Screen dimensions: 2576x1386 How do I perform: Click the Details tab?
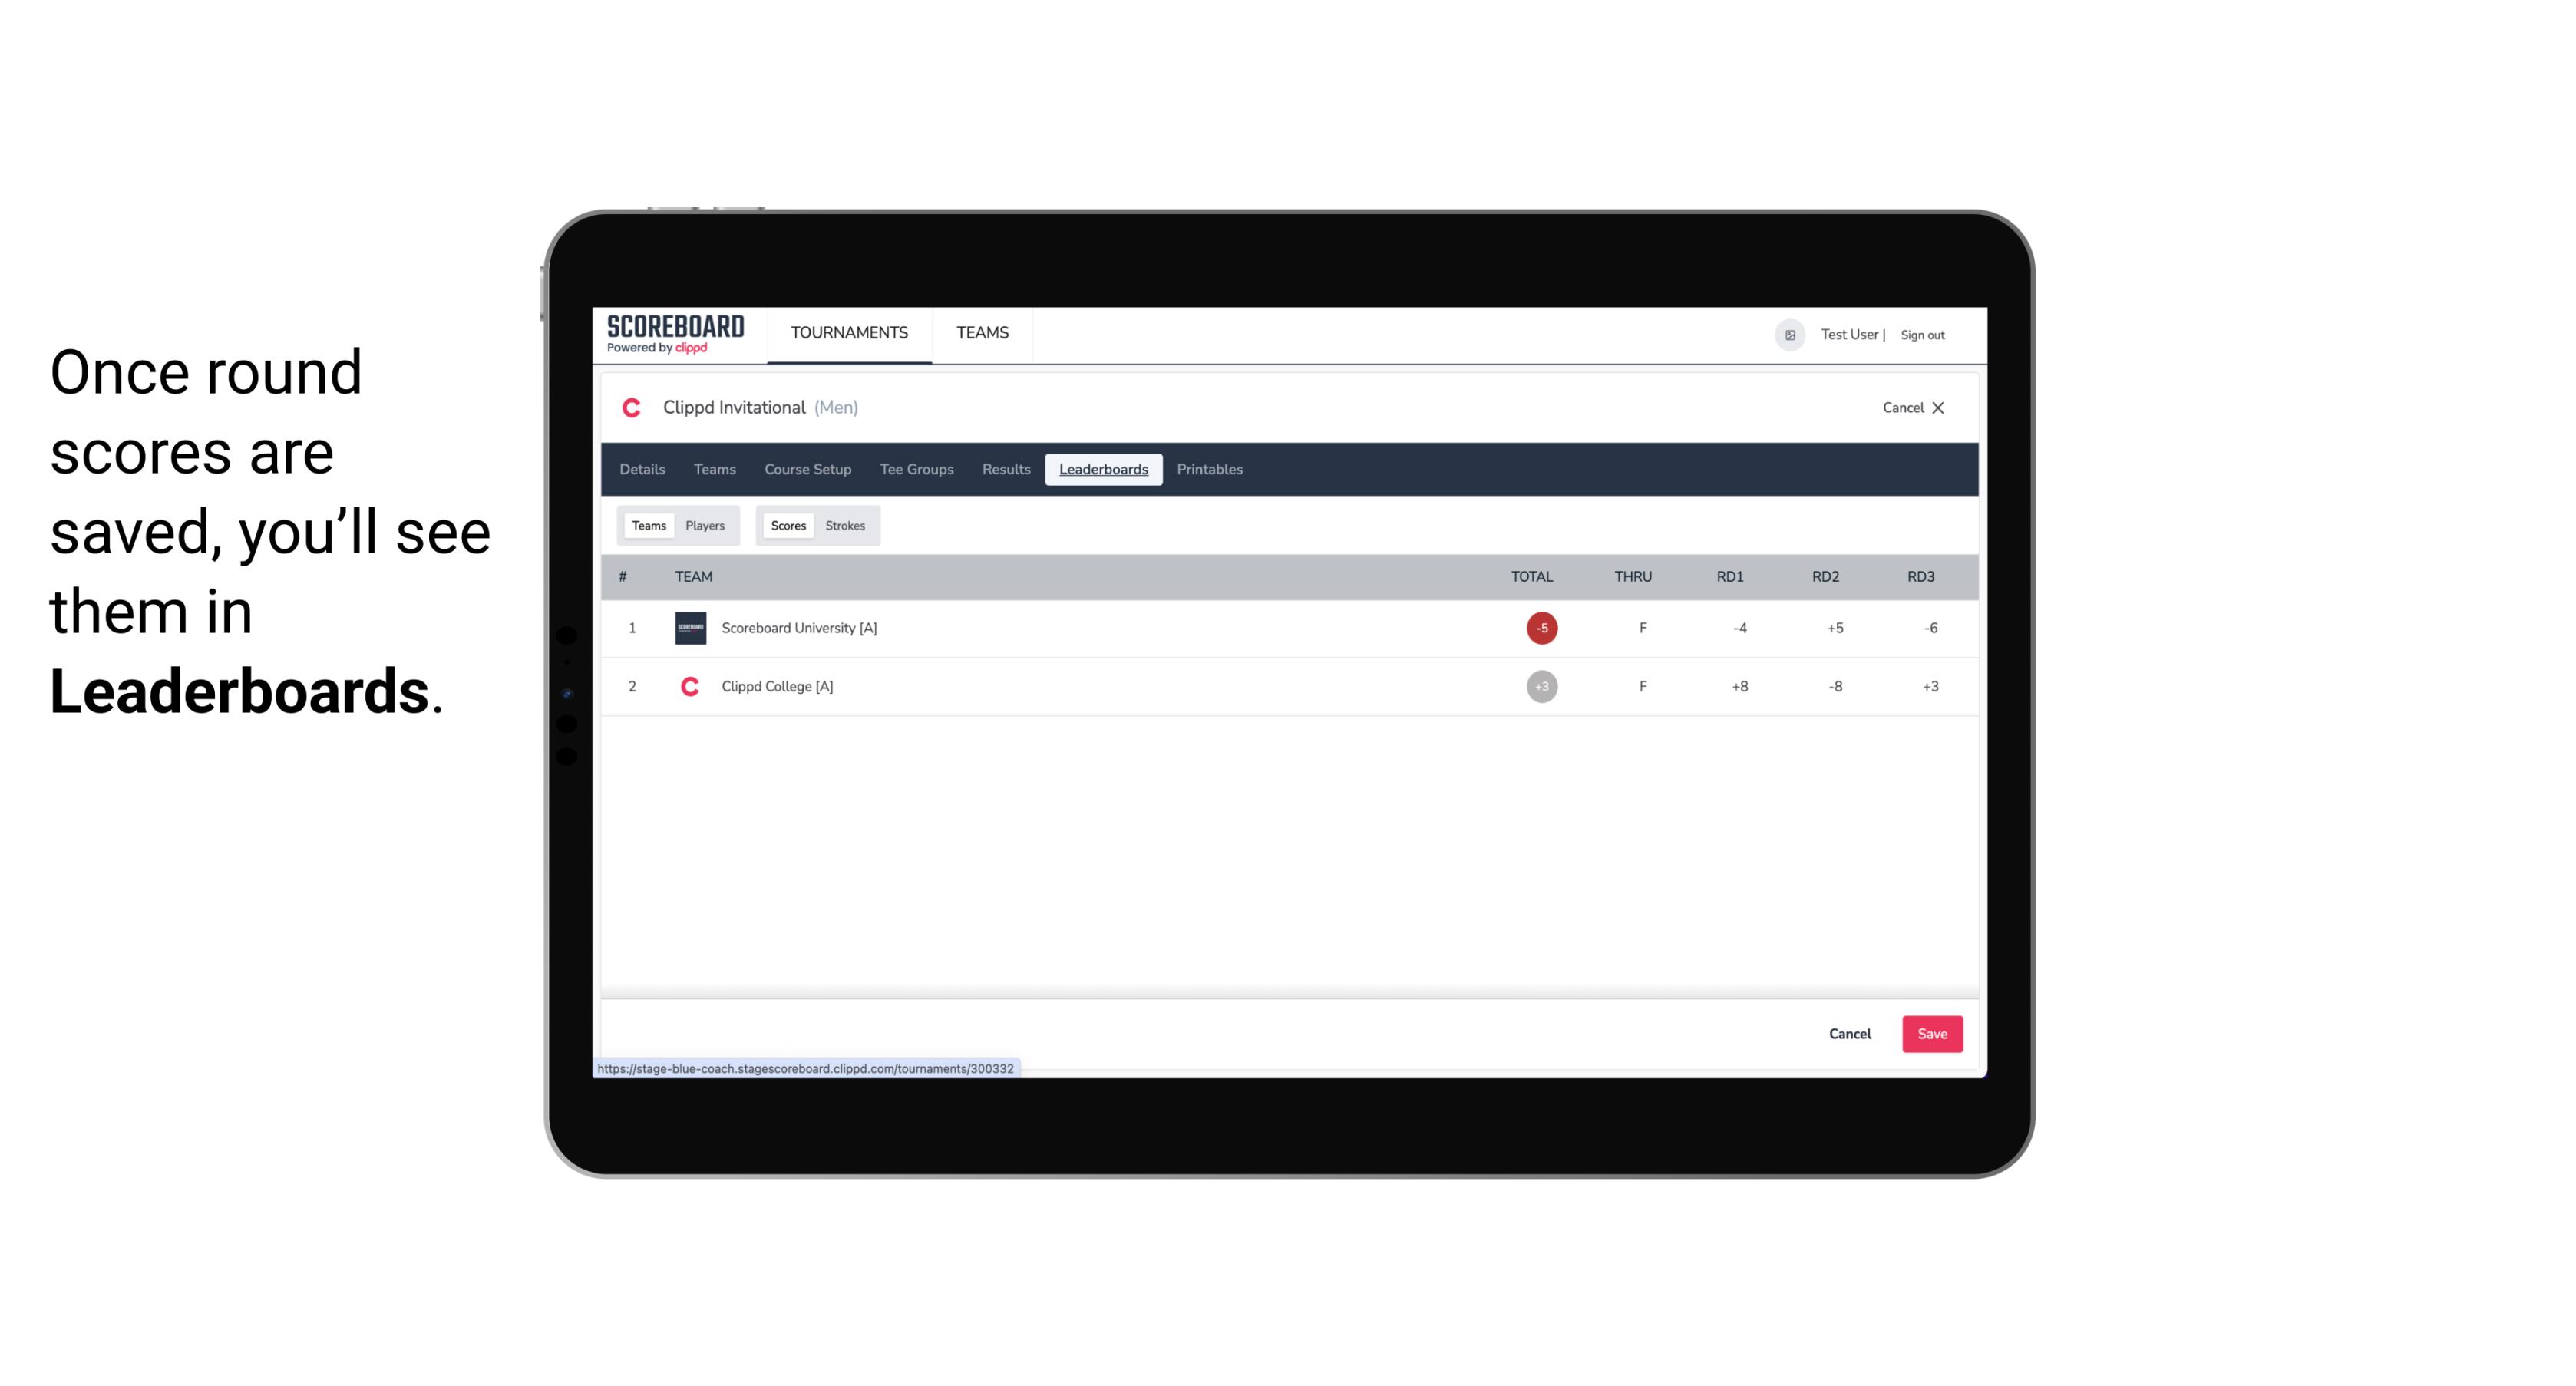click(642, 470)
